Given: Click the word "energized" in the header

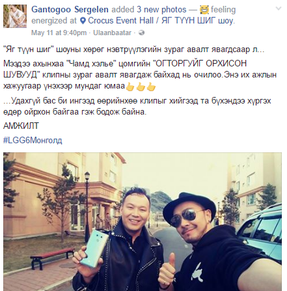Looking at the screenshot, I should point(49,21).
